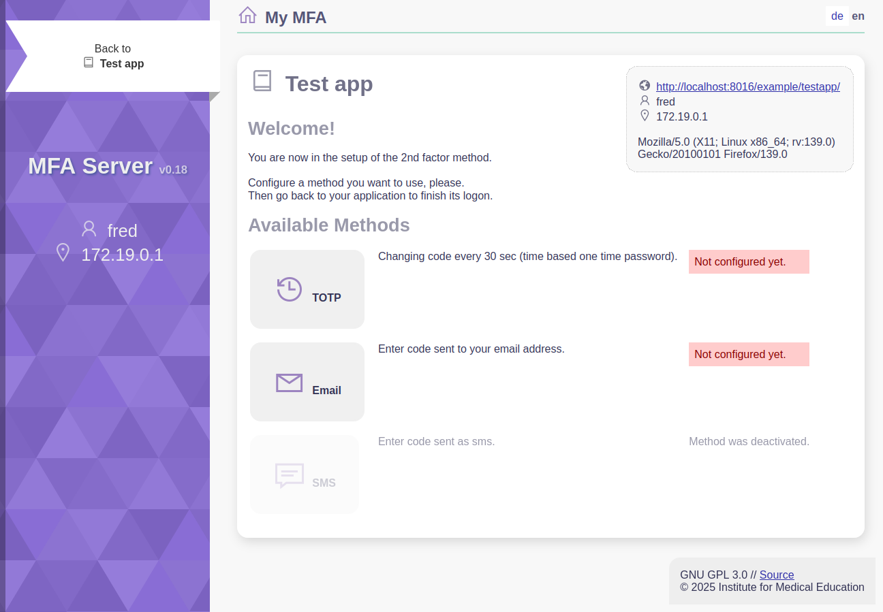
Task: Switch language to English (en)
Action: 858,16
